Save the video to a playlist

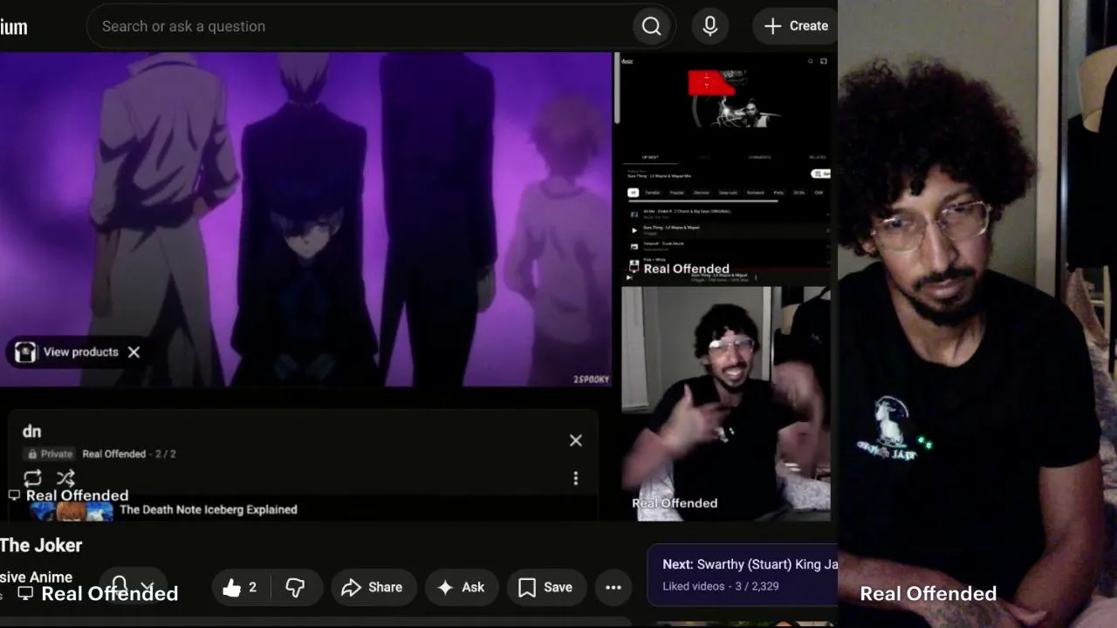pos(545,588)
